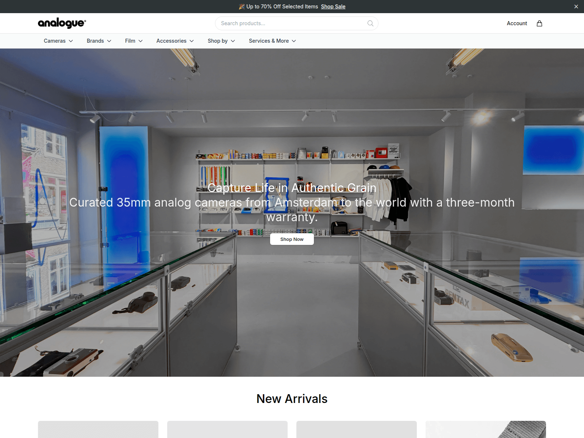This screenshot has height=438, width=584.
Task: Click the New Arrivals heading
Action: 292,399
